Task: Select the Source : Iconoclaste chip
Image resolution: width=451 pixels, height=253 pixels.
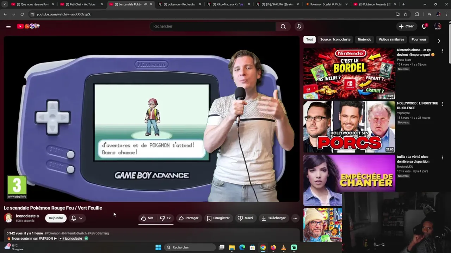Action: click(335, 39)
